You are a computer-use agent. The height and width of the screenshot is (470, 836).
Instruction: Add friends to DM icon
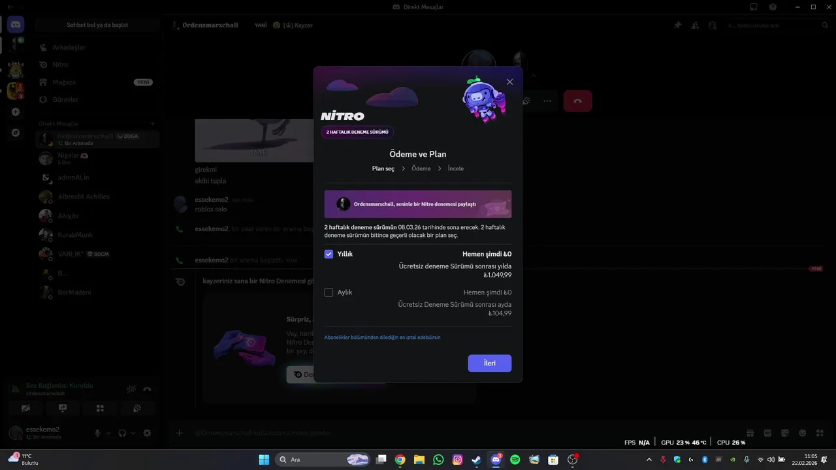click(x=694, y=25)
